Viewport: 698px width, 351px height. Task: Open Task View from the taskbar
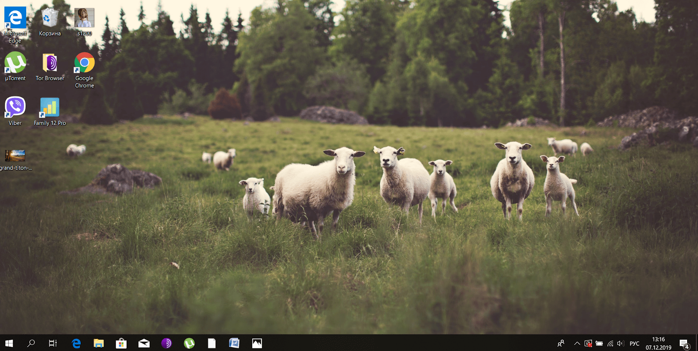point(53,343)
